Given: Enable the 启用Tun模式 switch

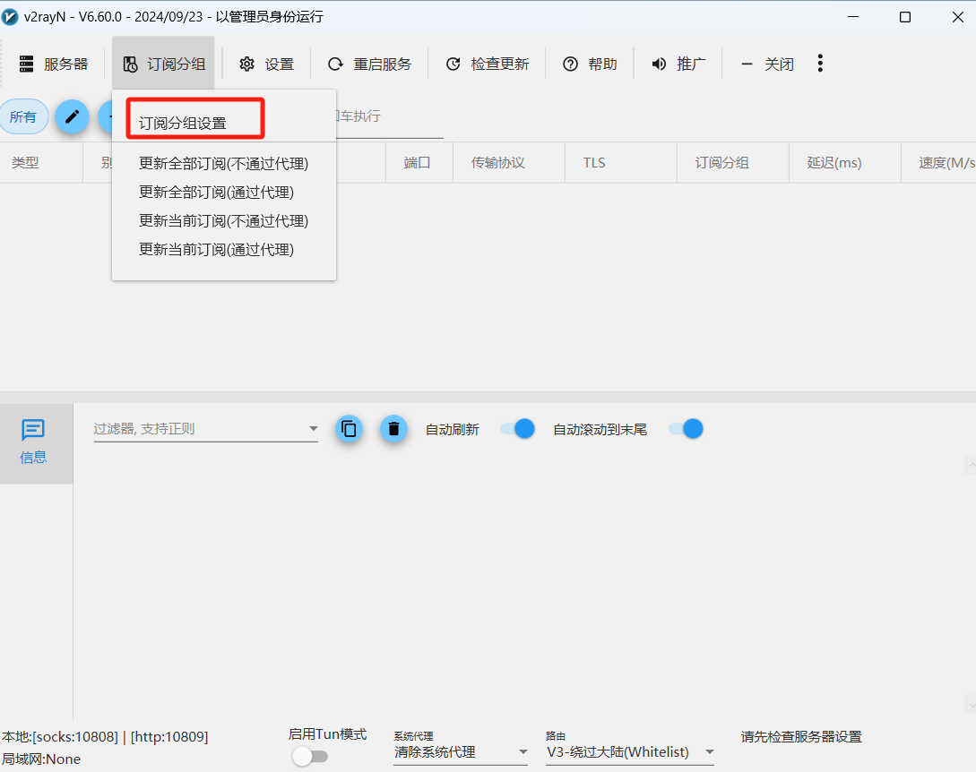Looking at the screenshot, I should 310,757.
